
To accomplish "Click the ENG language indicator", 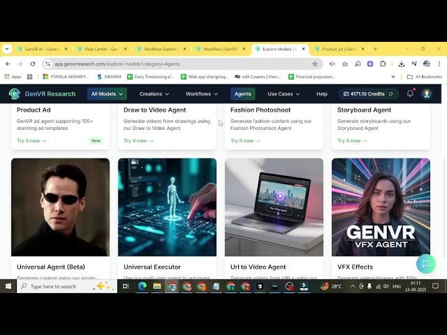I will (x=397, y=286).
